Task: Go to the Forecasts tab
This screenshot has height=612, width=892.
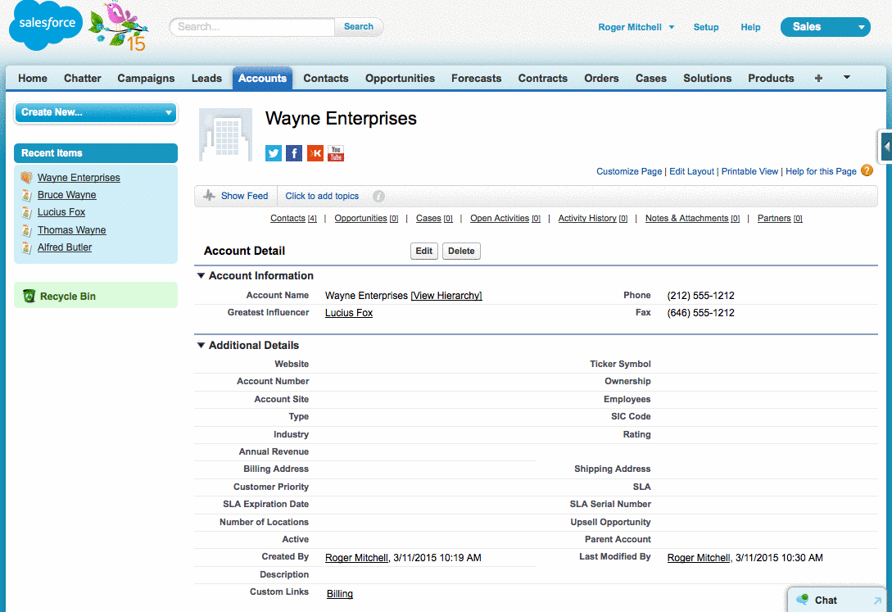Action: [476, 79]
